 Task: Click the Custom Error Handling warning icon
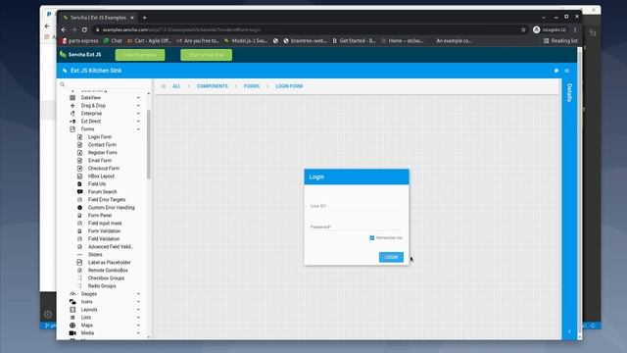[x=79, y=207]
